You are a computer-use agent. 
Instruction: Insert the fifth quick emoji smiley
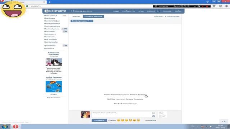click(134, 120)
